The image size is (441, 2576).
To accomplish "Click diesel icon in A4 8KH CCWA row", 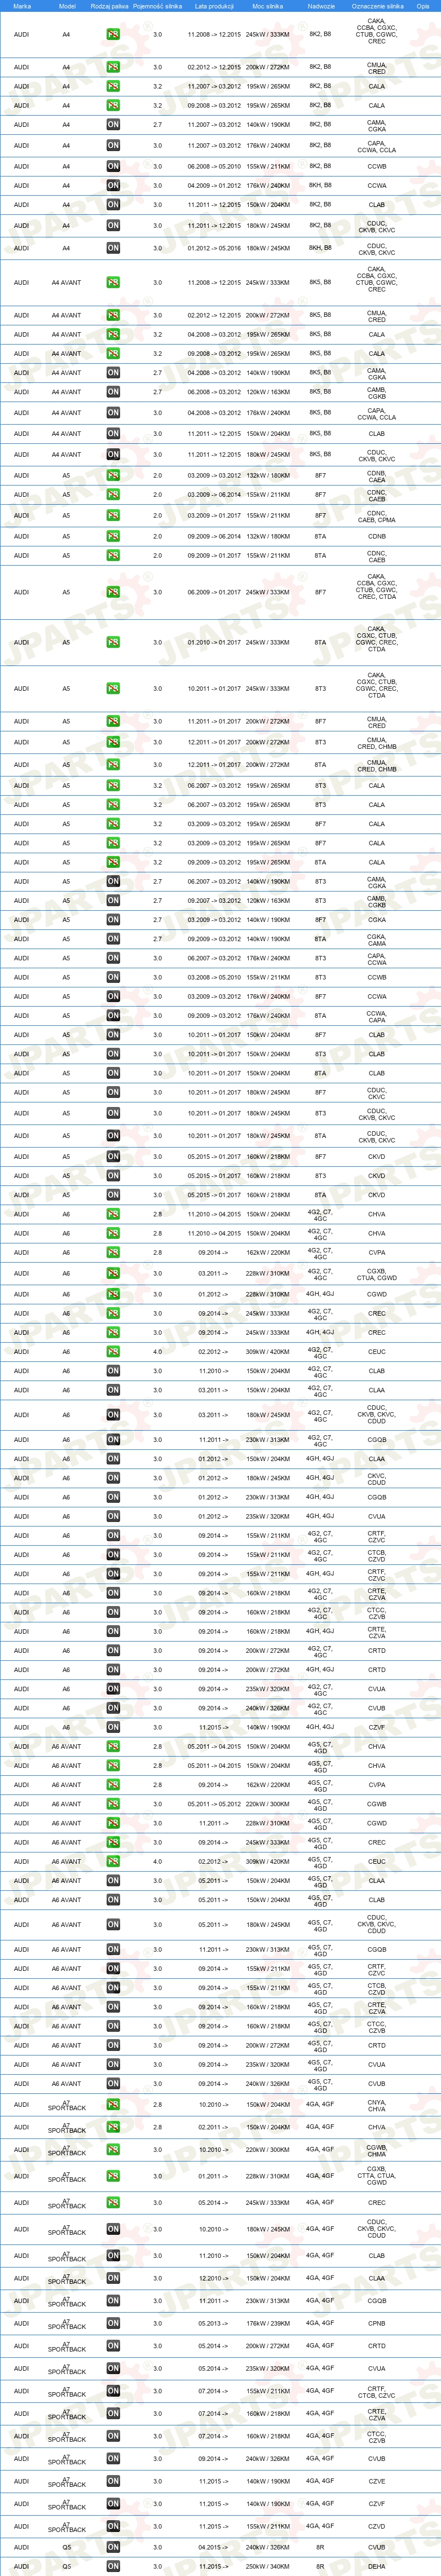I will coord(113,185).
